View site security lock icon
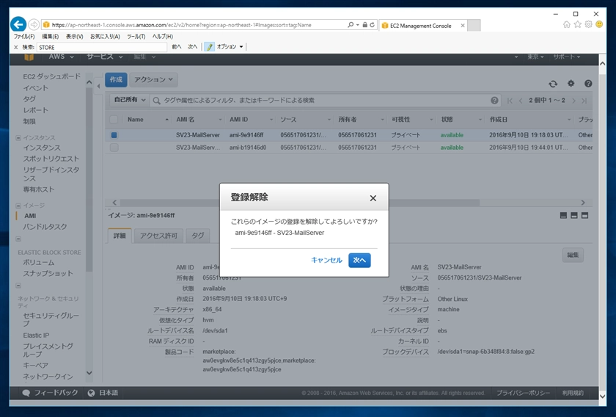 click(364, 25)
